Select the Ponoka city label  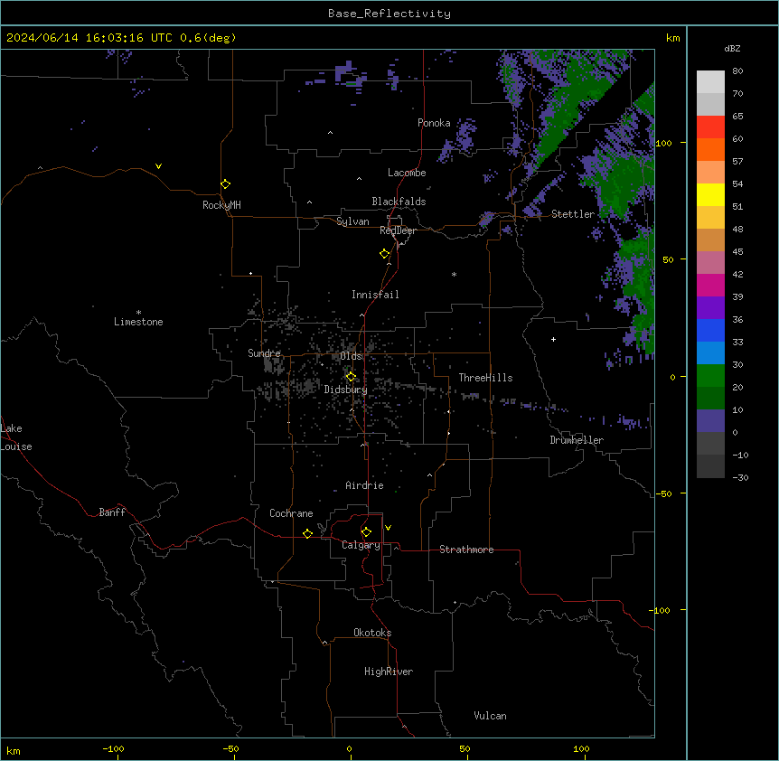[x=434, y=123]
